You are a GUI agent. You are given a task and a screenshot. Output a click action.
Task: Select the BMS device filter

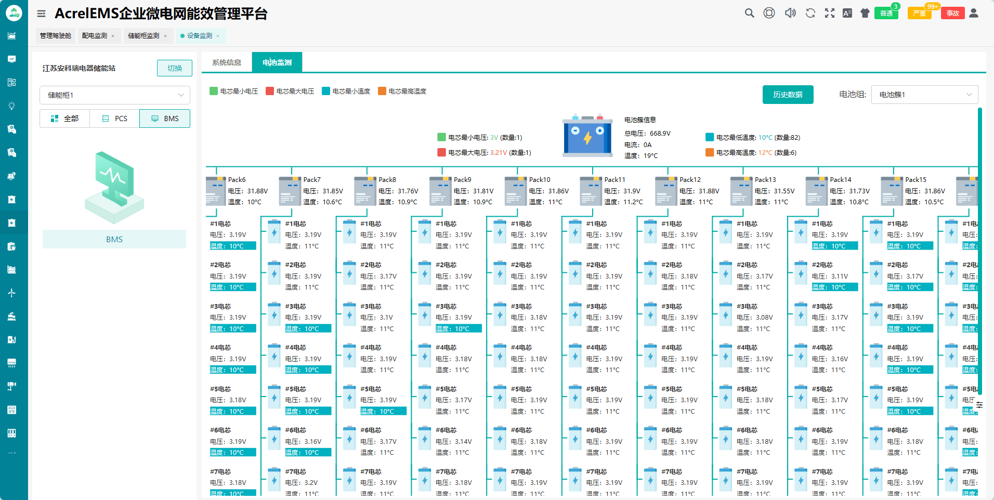pyautogui.click(x=165, y=119)
